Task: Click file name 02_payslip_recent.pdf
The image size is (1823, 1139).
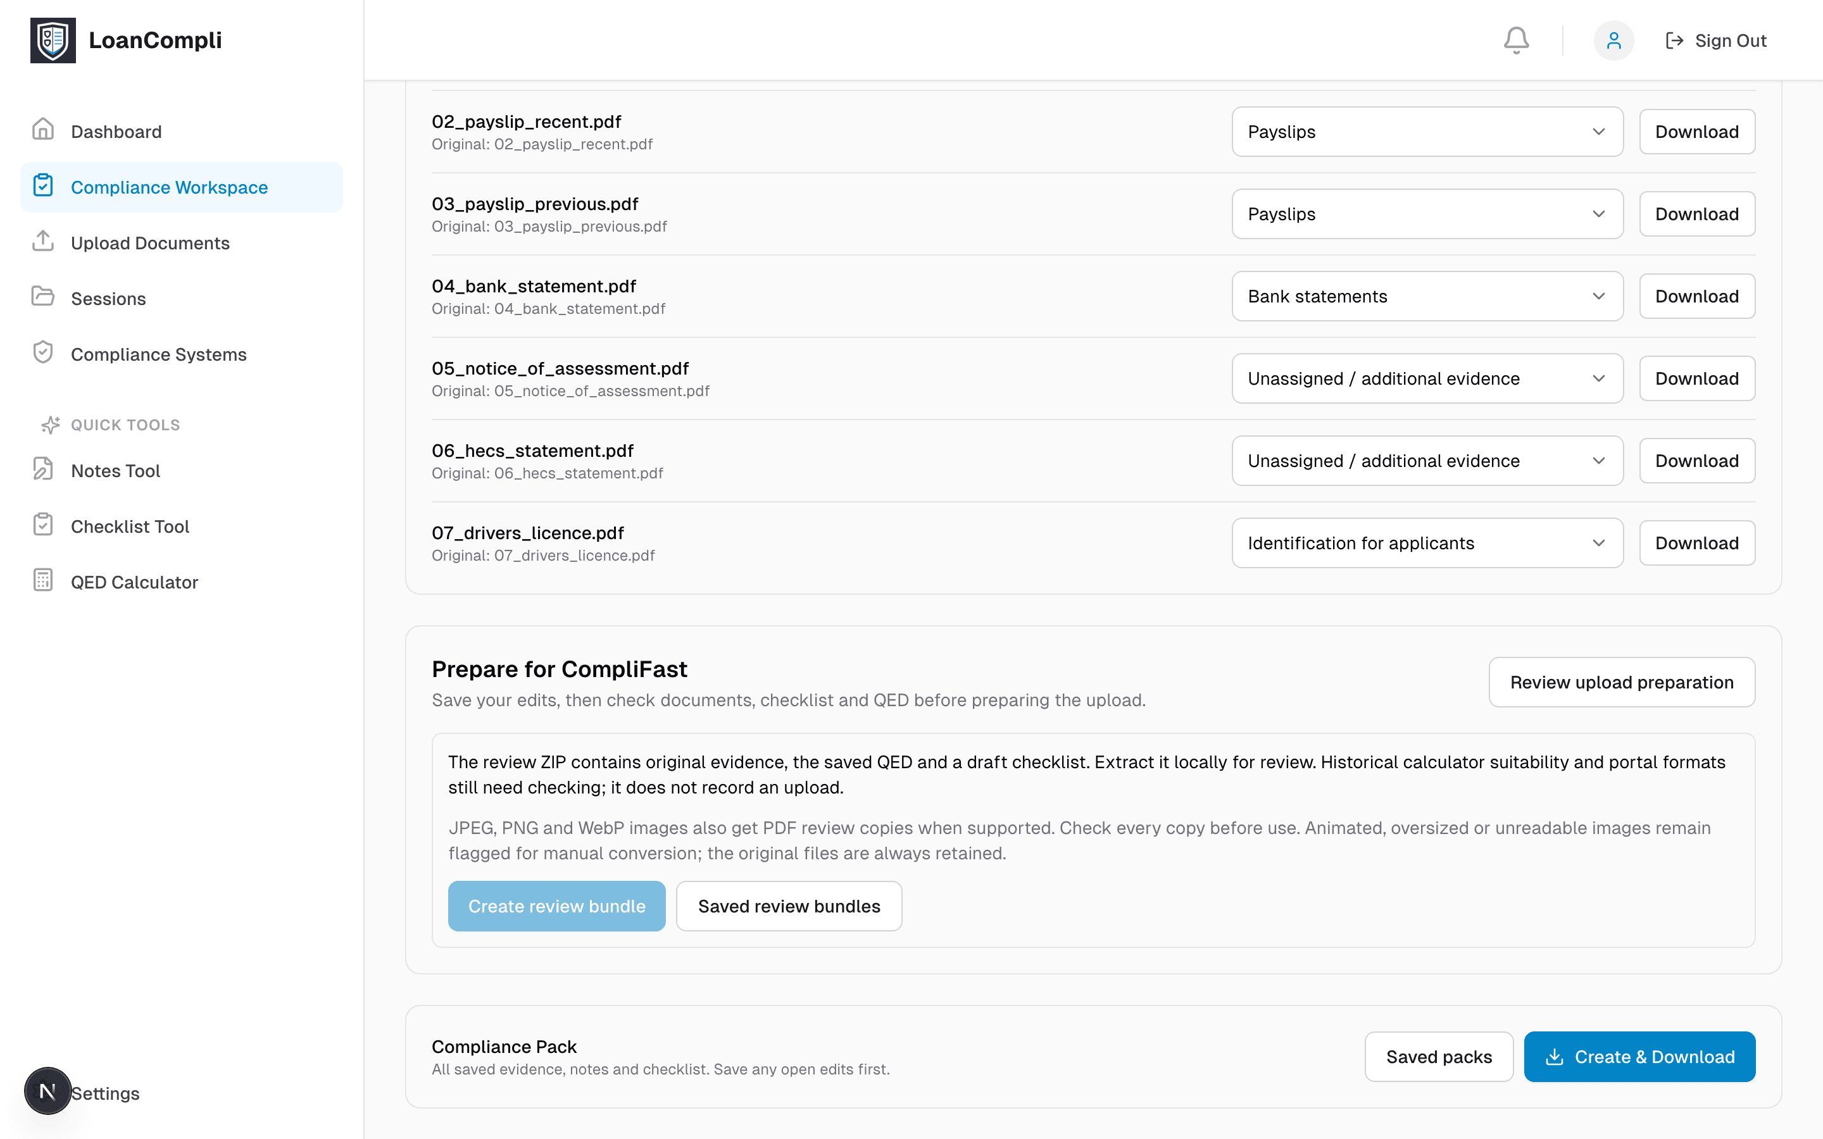Action: click(x=527, y=121)
